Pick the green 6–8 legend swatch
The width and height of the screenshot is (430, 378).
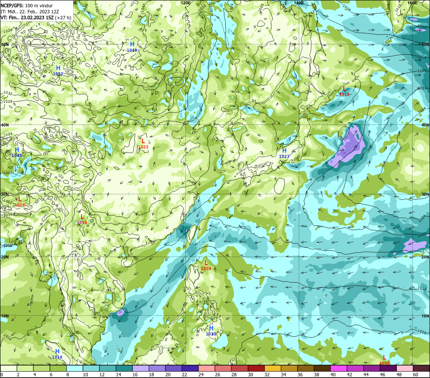coord(58,368)
